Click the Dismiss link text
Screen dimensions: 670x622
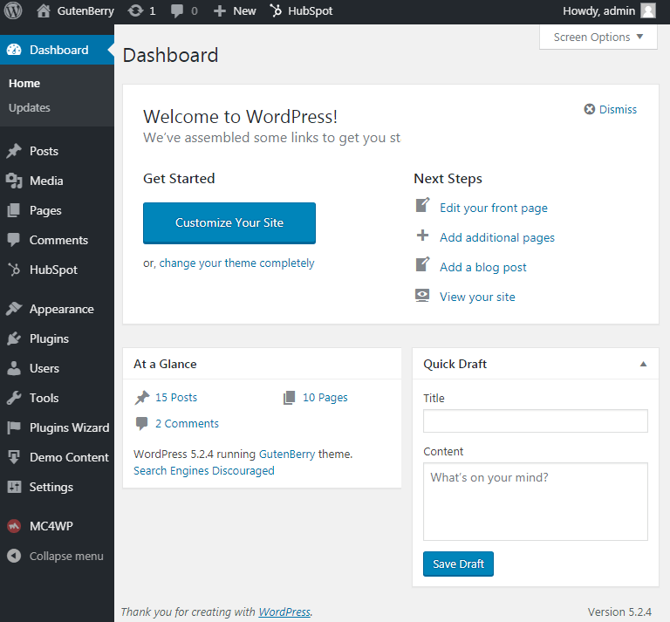coord(618,109)
